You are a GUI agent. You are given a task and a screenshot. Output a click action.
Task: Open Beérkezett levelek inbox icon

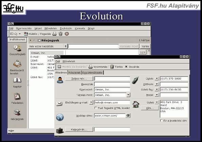pos(17,64)
